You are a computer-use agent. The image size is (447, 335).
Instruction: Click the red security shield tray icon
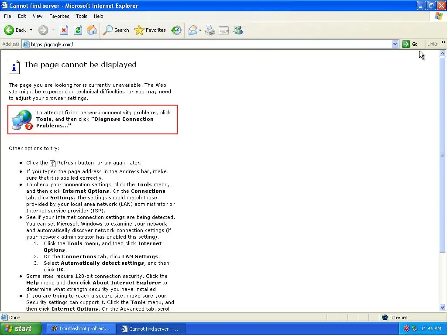click(x=406, y=328)
